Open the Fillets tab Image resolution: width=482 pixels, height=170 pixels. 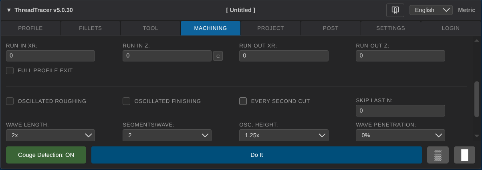(91, 28)
